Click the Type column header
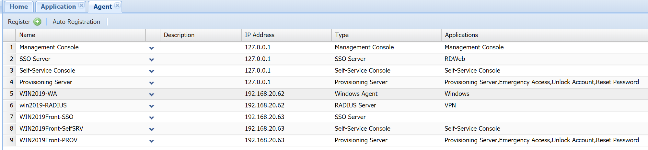The width and height of the screenshot is (648, 150). [342, 35]
